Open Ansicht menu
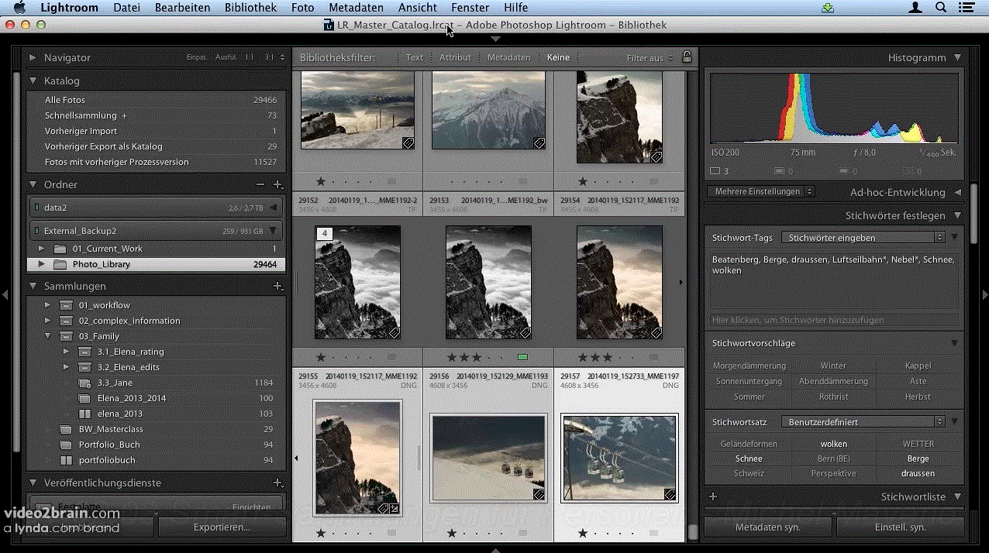Viewport: 989px width, 553px height. click(418, 8)
